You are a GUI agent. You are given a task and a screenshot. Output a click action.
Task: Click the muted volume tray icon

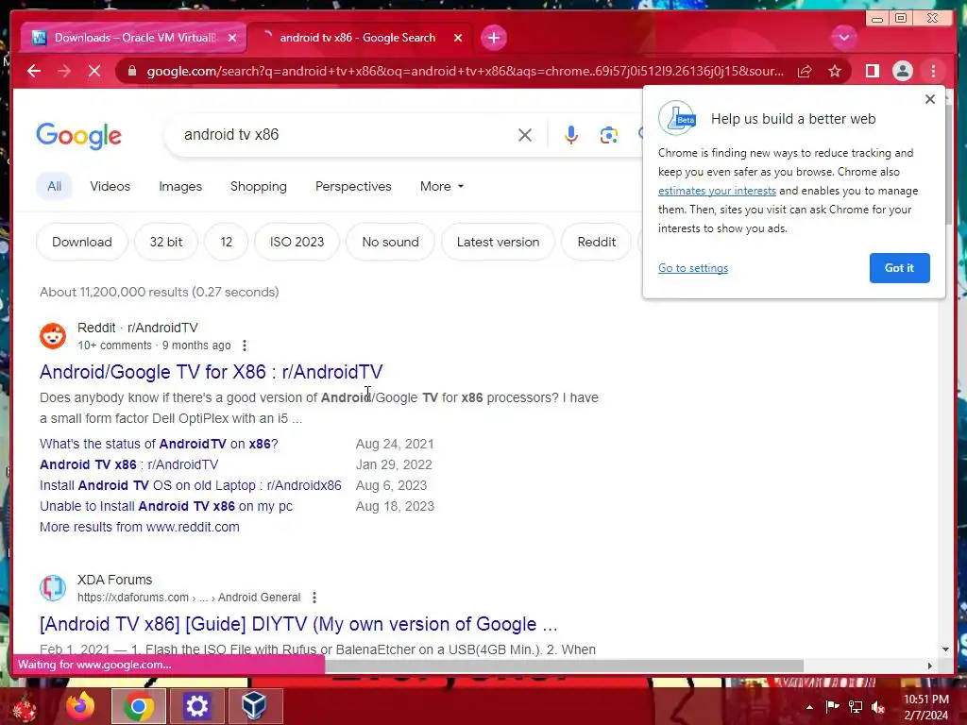[x=878, y=707]
